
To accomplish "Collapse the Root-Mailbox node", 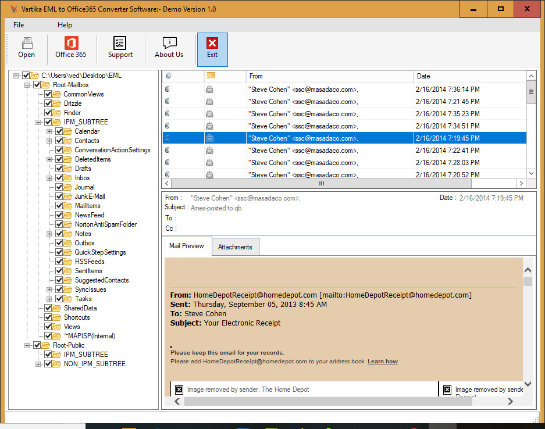I will (27, 85).
